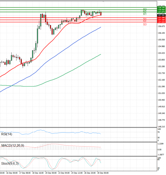Click the MACD scale value -1.0877
Screen dimensions: 166x175
click(161, 155)
